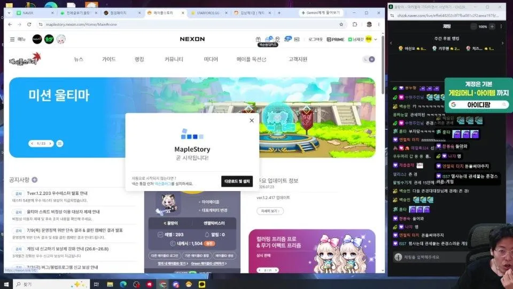Screen dimensions: 513x289
Task: Switch to the NAVER browser tab
Action: [x=35, y=13]
